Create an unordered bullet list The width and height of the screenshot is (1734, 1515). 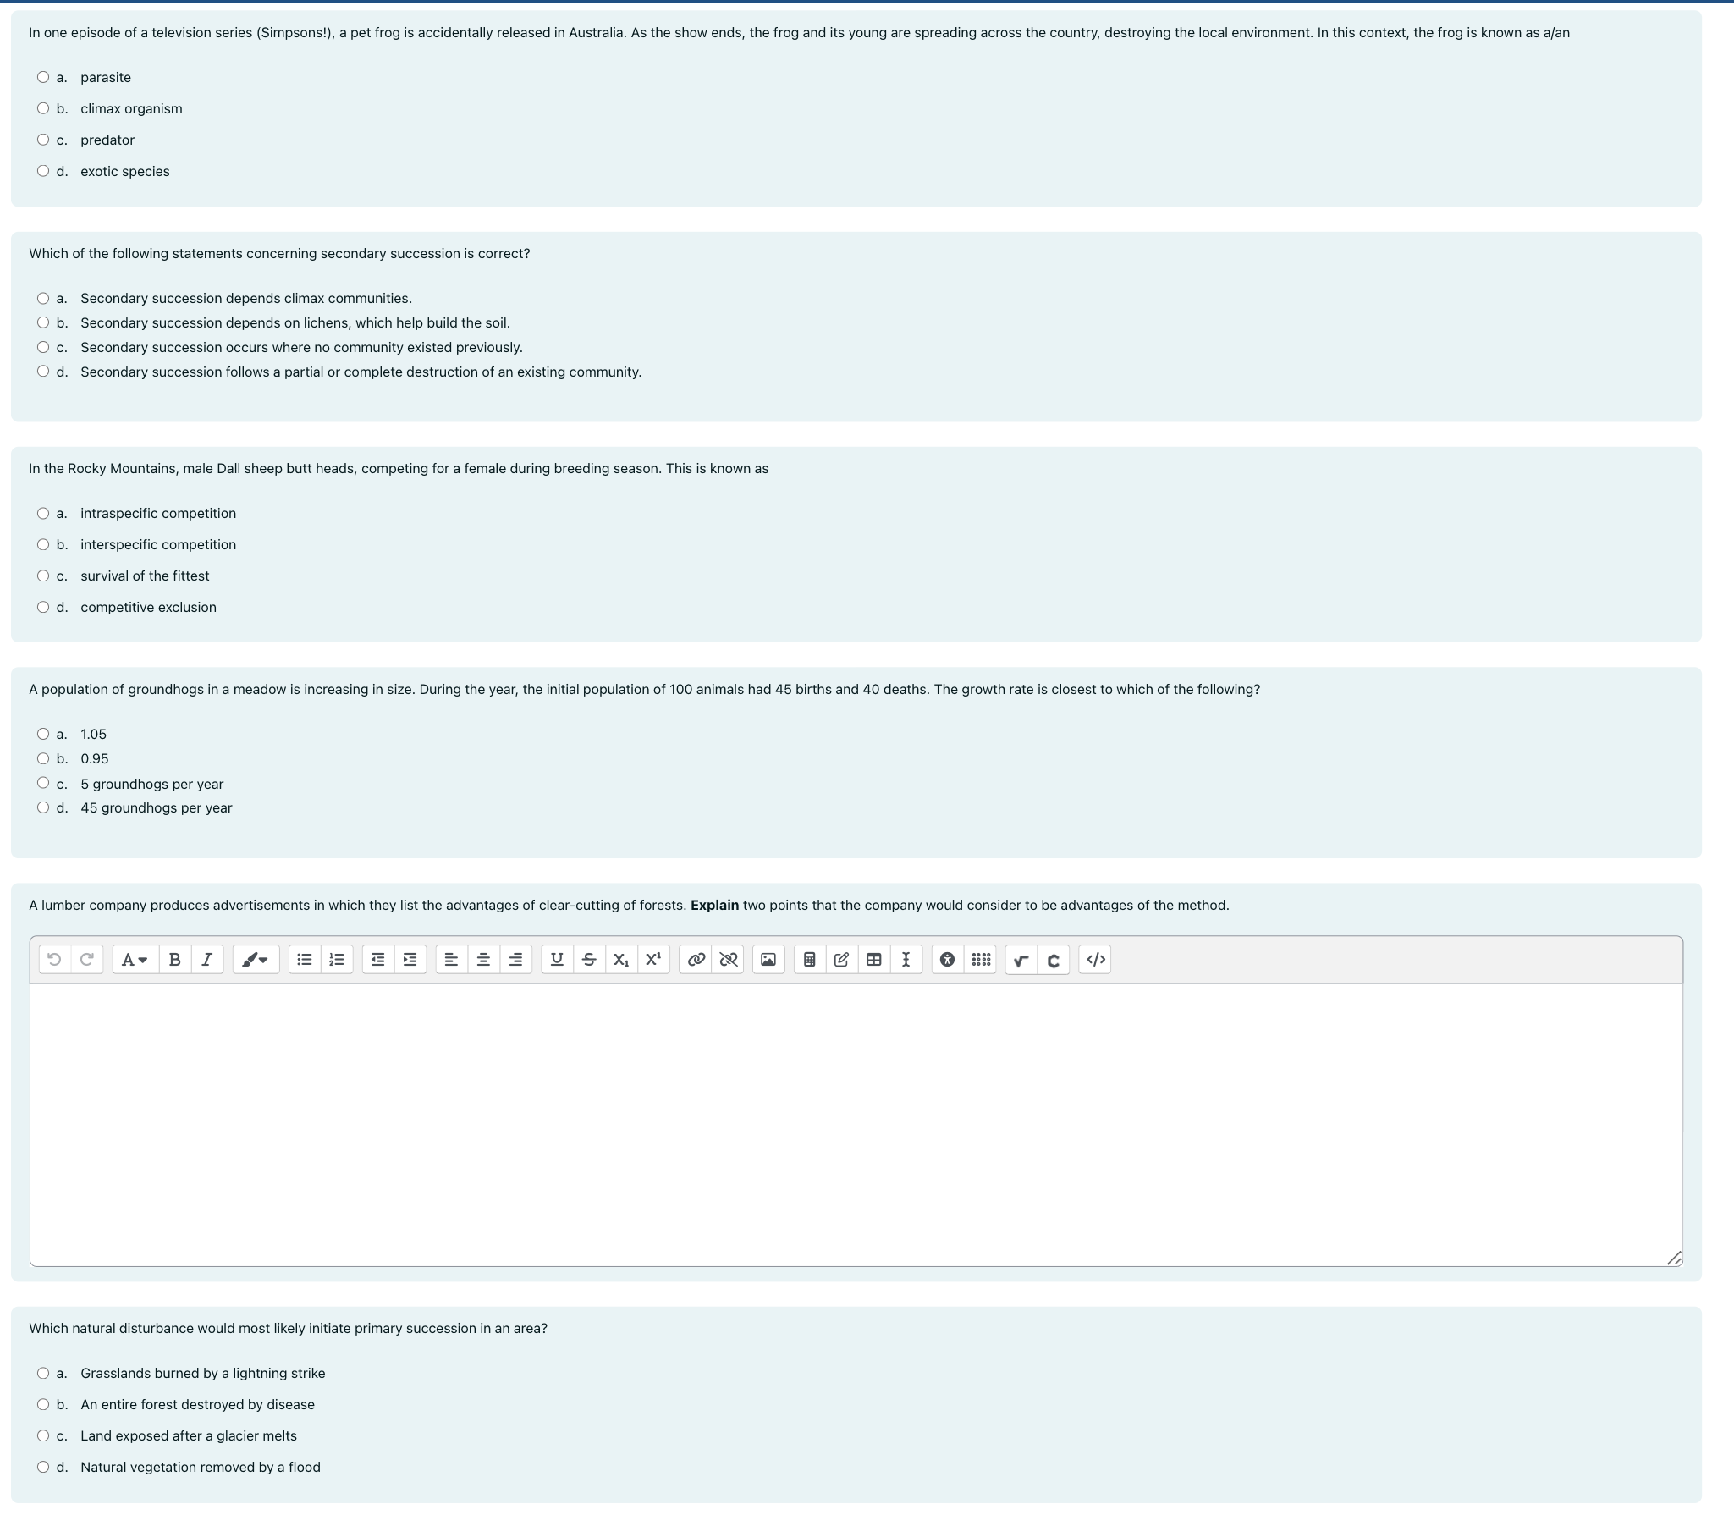[x=305, y=959]
